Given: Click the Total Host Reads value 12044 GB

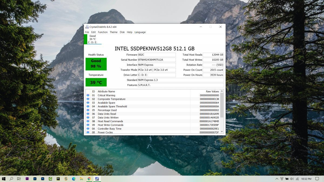Looking at the screenshot, I should (213, 55).
